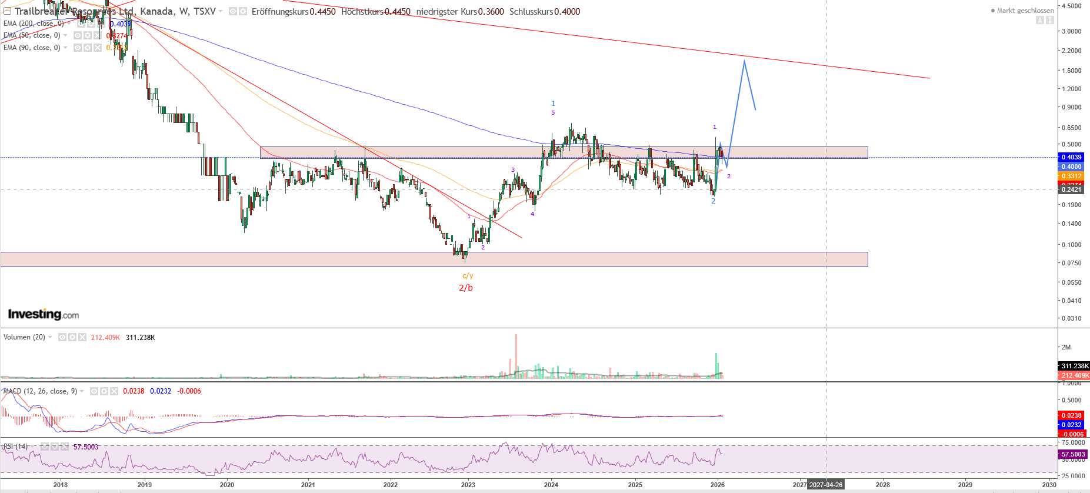
Task: Toggle visibility of EMA 50 indicator
Action: (x=78, y=35)
